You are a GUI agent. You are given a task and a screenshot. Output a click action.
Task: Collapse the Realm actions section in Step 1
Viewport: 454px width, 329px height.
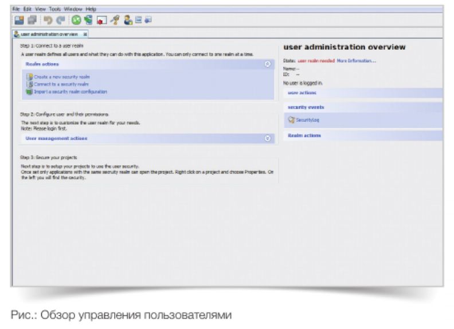pos(267,64)
